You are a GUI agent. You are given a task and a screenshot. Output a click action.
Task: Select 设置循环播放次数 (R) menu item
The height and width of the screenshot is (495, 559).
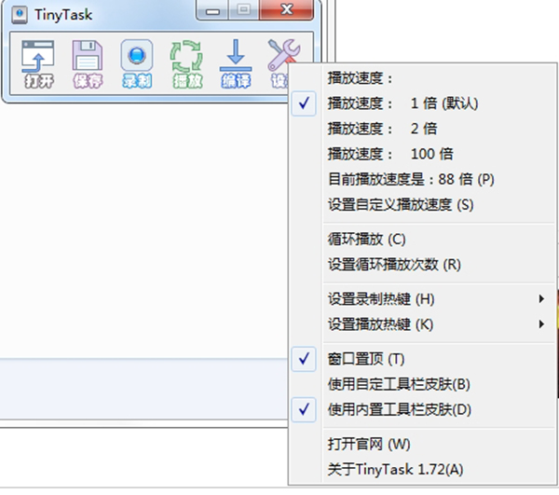tap(394, 265)
